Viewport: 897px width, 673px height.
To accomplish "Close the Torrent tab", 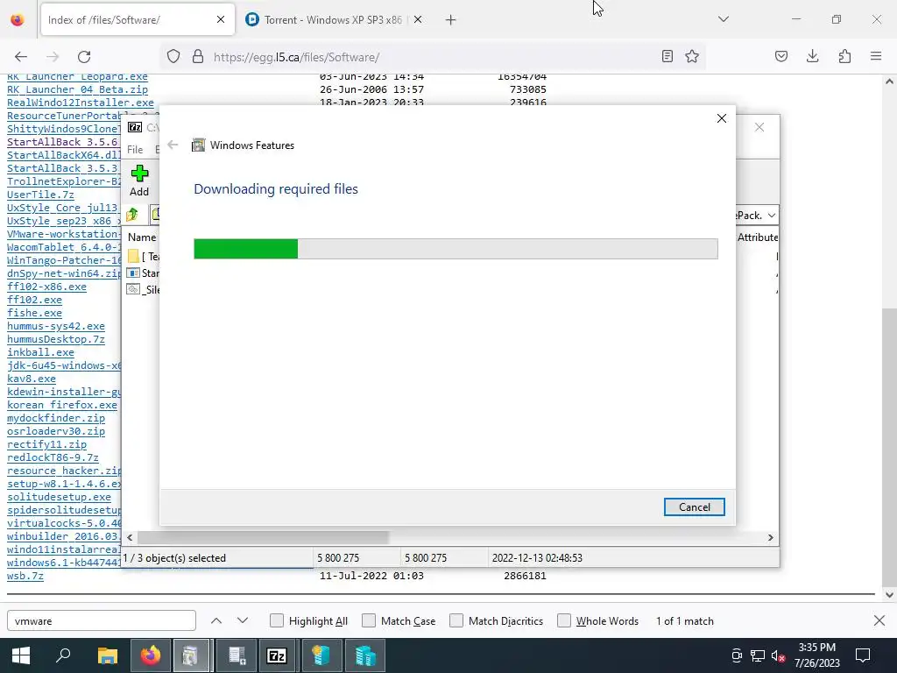I will point(418,19).
